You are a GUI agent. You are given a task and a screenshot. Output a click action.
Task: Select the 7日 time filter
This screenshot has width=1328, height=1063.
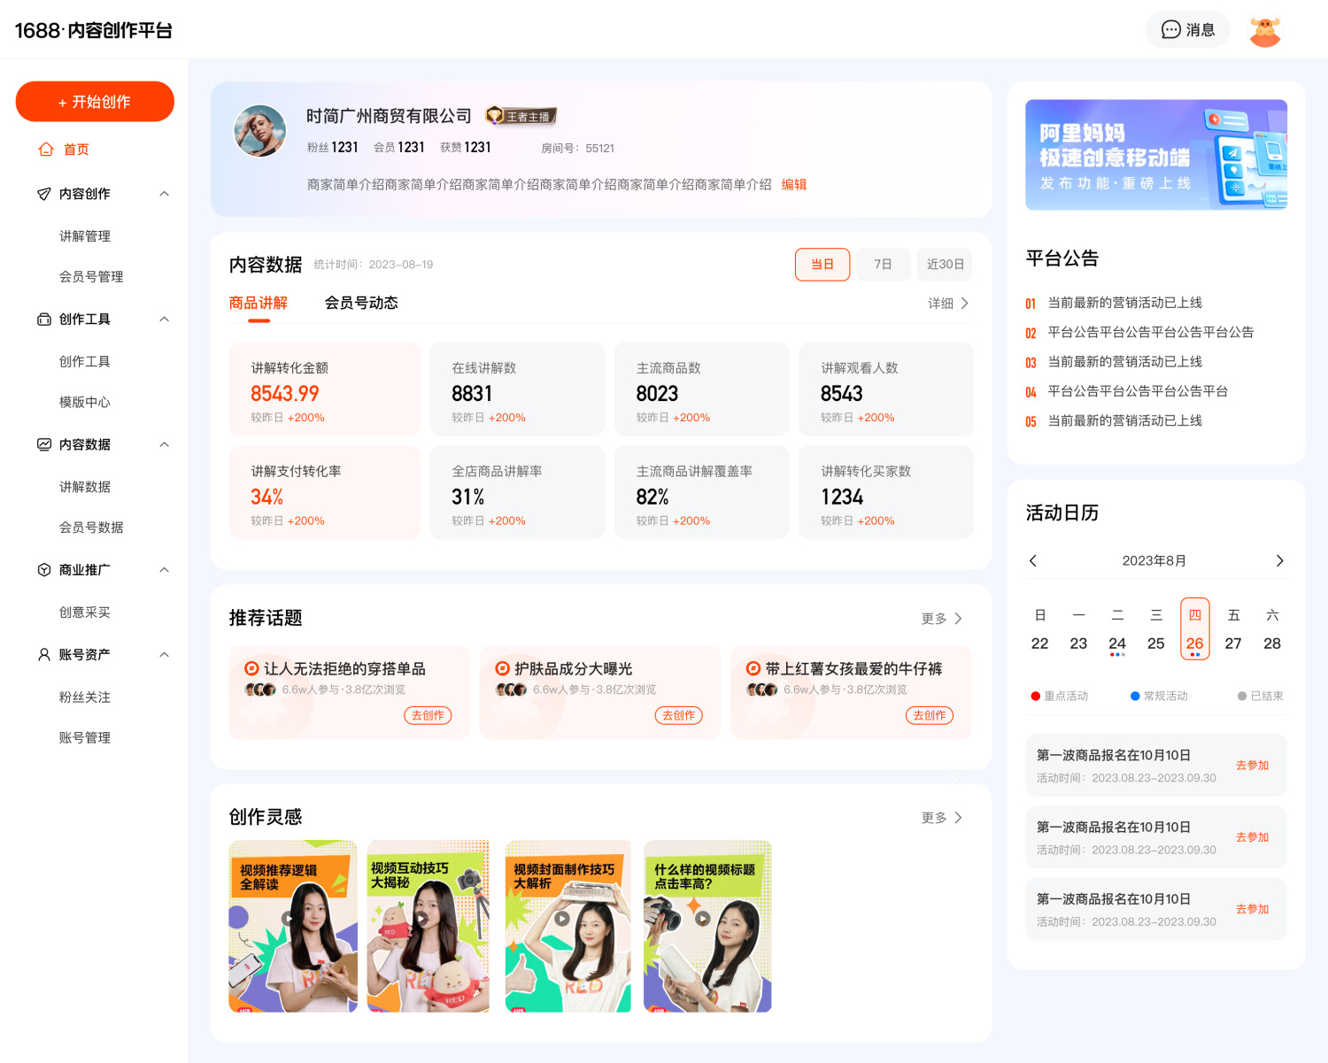[x=882, y=264]
